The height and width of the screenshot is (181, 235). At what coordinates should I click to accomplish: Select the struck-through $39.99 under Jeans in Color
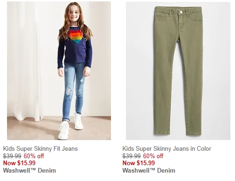click(x=131, y=156)
